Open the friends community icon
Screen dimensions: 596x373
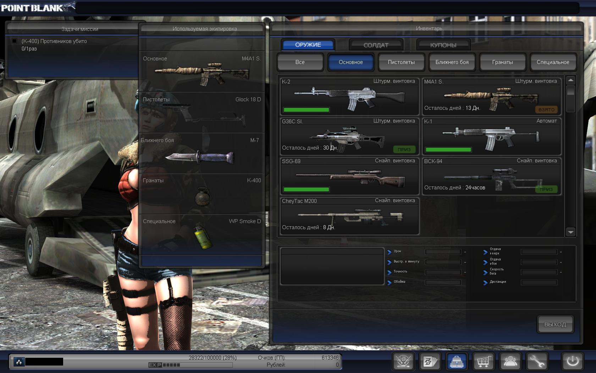[x=511, y=362]
